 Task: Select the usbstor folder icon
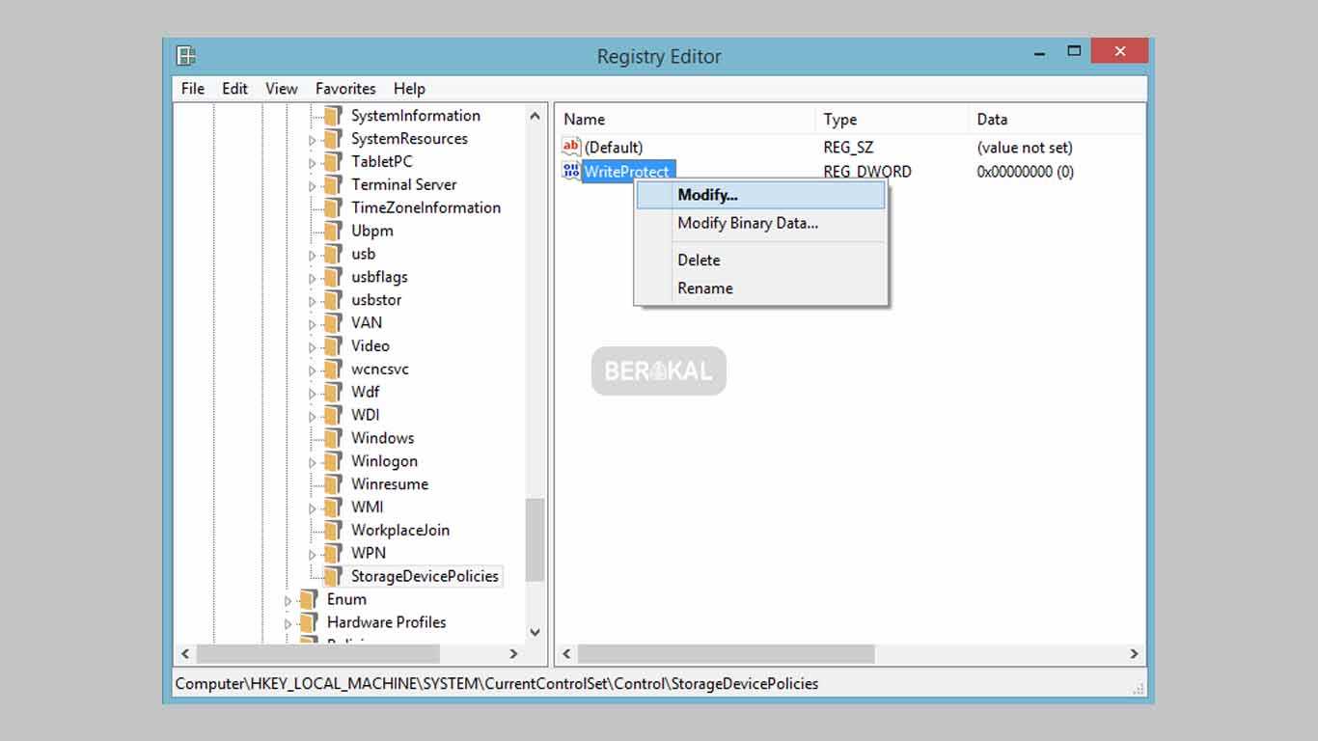[x=334, y=299]
